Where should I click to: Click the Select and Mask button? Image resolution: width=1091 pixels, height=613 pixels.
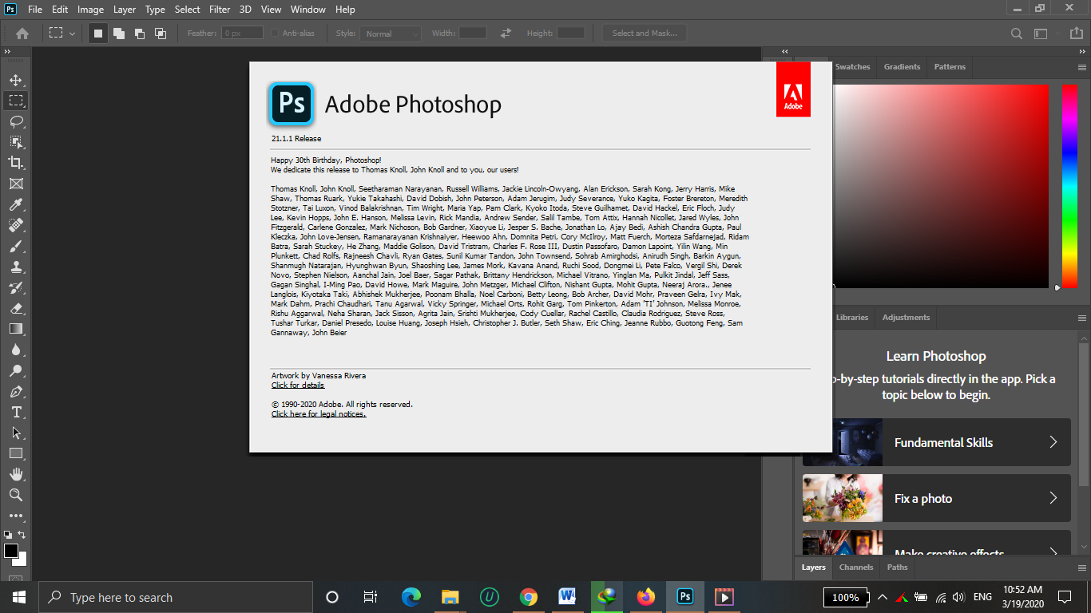tap(645, 34)
